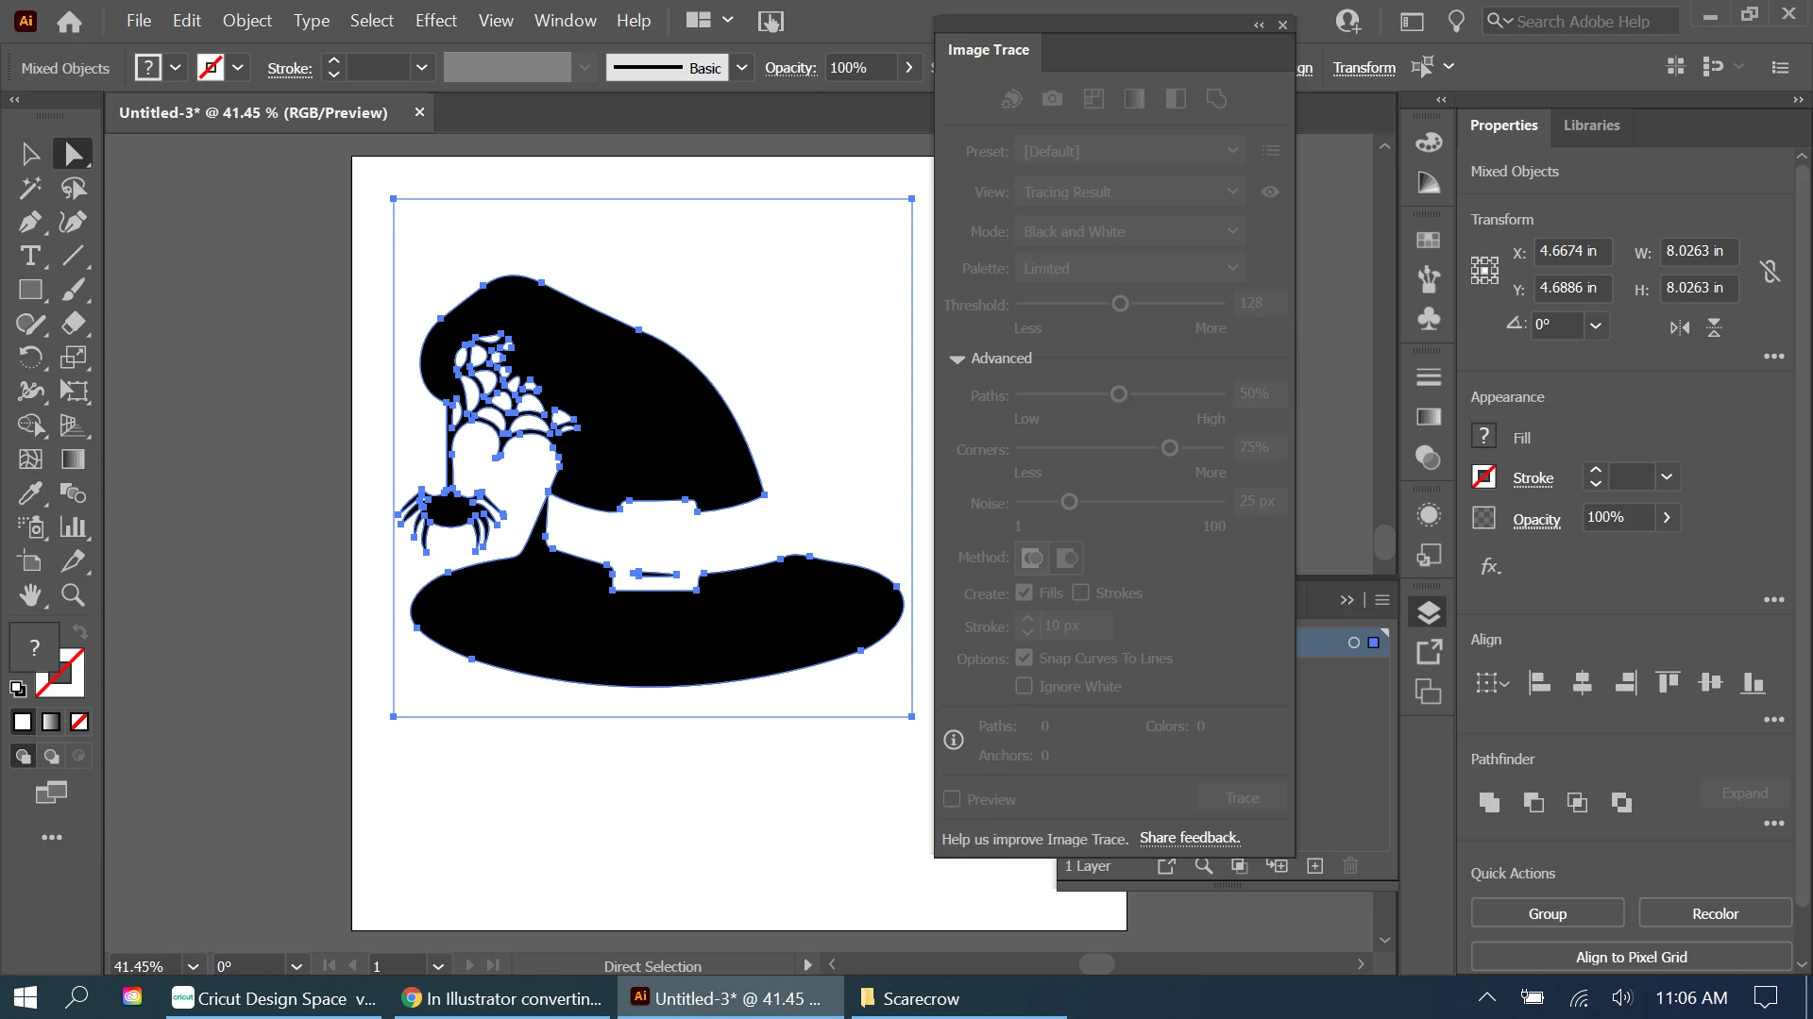Click the Share feedback link
Image resolution: width=1813 pixels, height=1019 pixels.
click(1190, 838)
